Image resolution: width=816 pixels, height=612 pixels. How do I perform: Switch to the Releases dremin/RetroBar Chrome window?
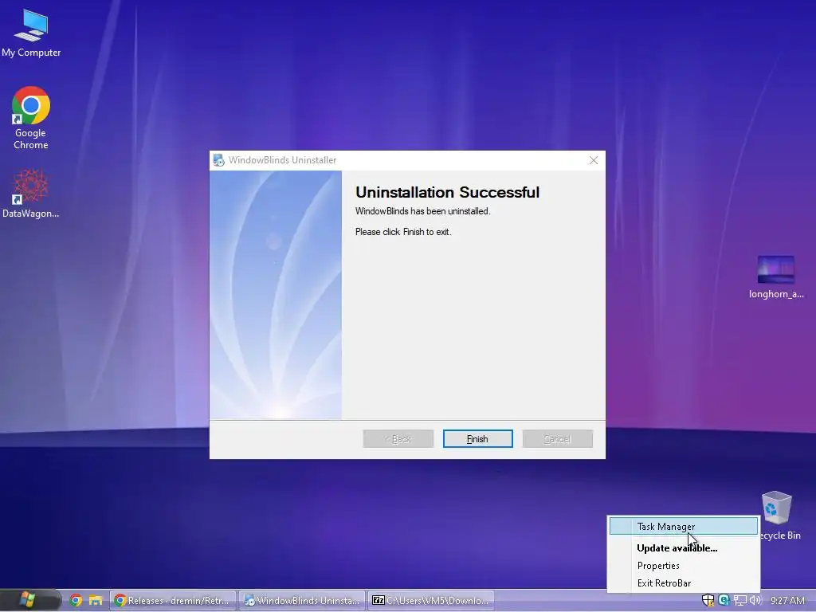click(173, 601)
